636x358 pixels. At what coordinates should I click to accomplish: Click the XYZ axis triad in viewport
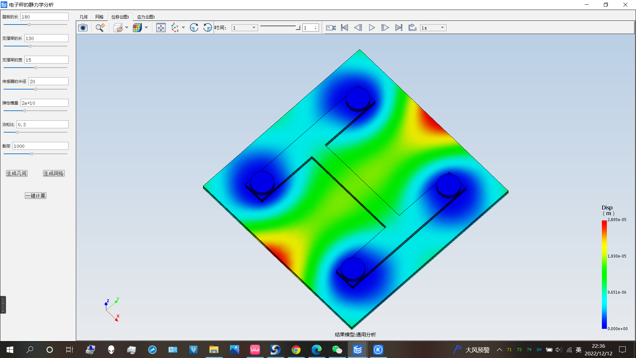112,309
